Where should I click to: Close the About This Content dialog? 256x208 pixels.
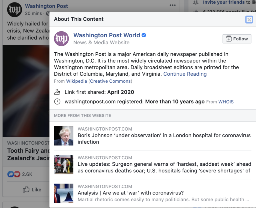pyautogui.click(x=249, y=20)
